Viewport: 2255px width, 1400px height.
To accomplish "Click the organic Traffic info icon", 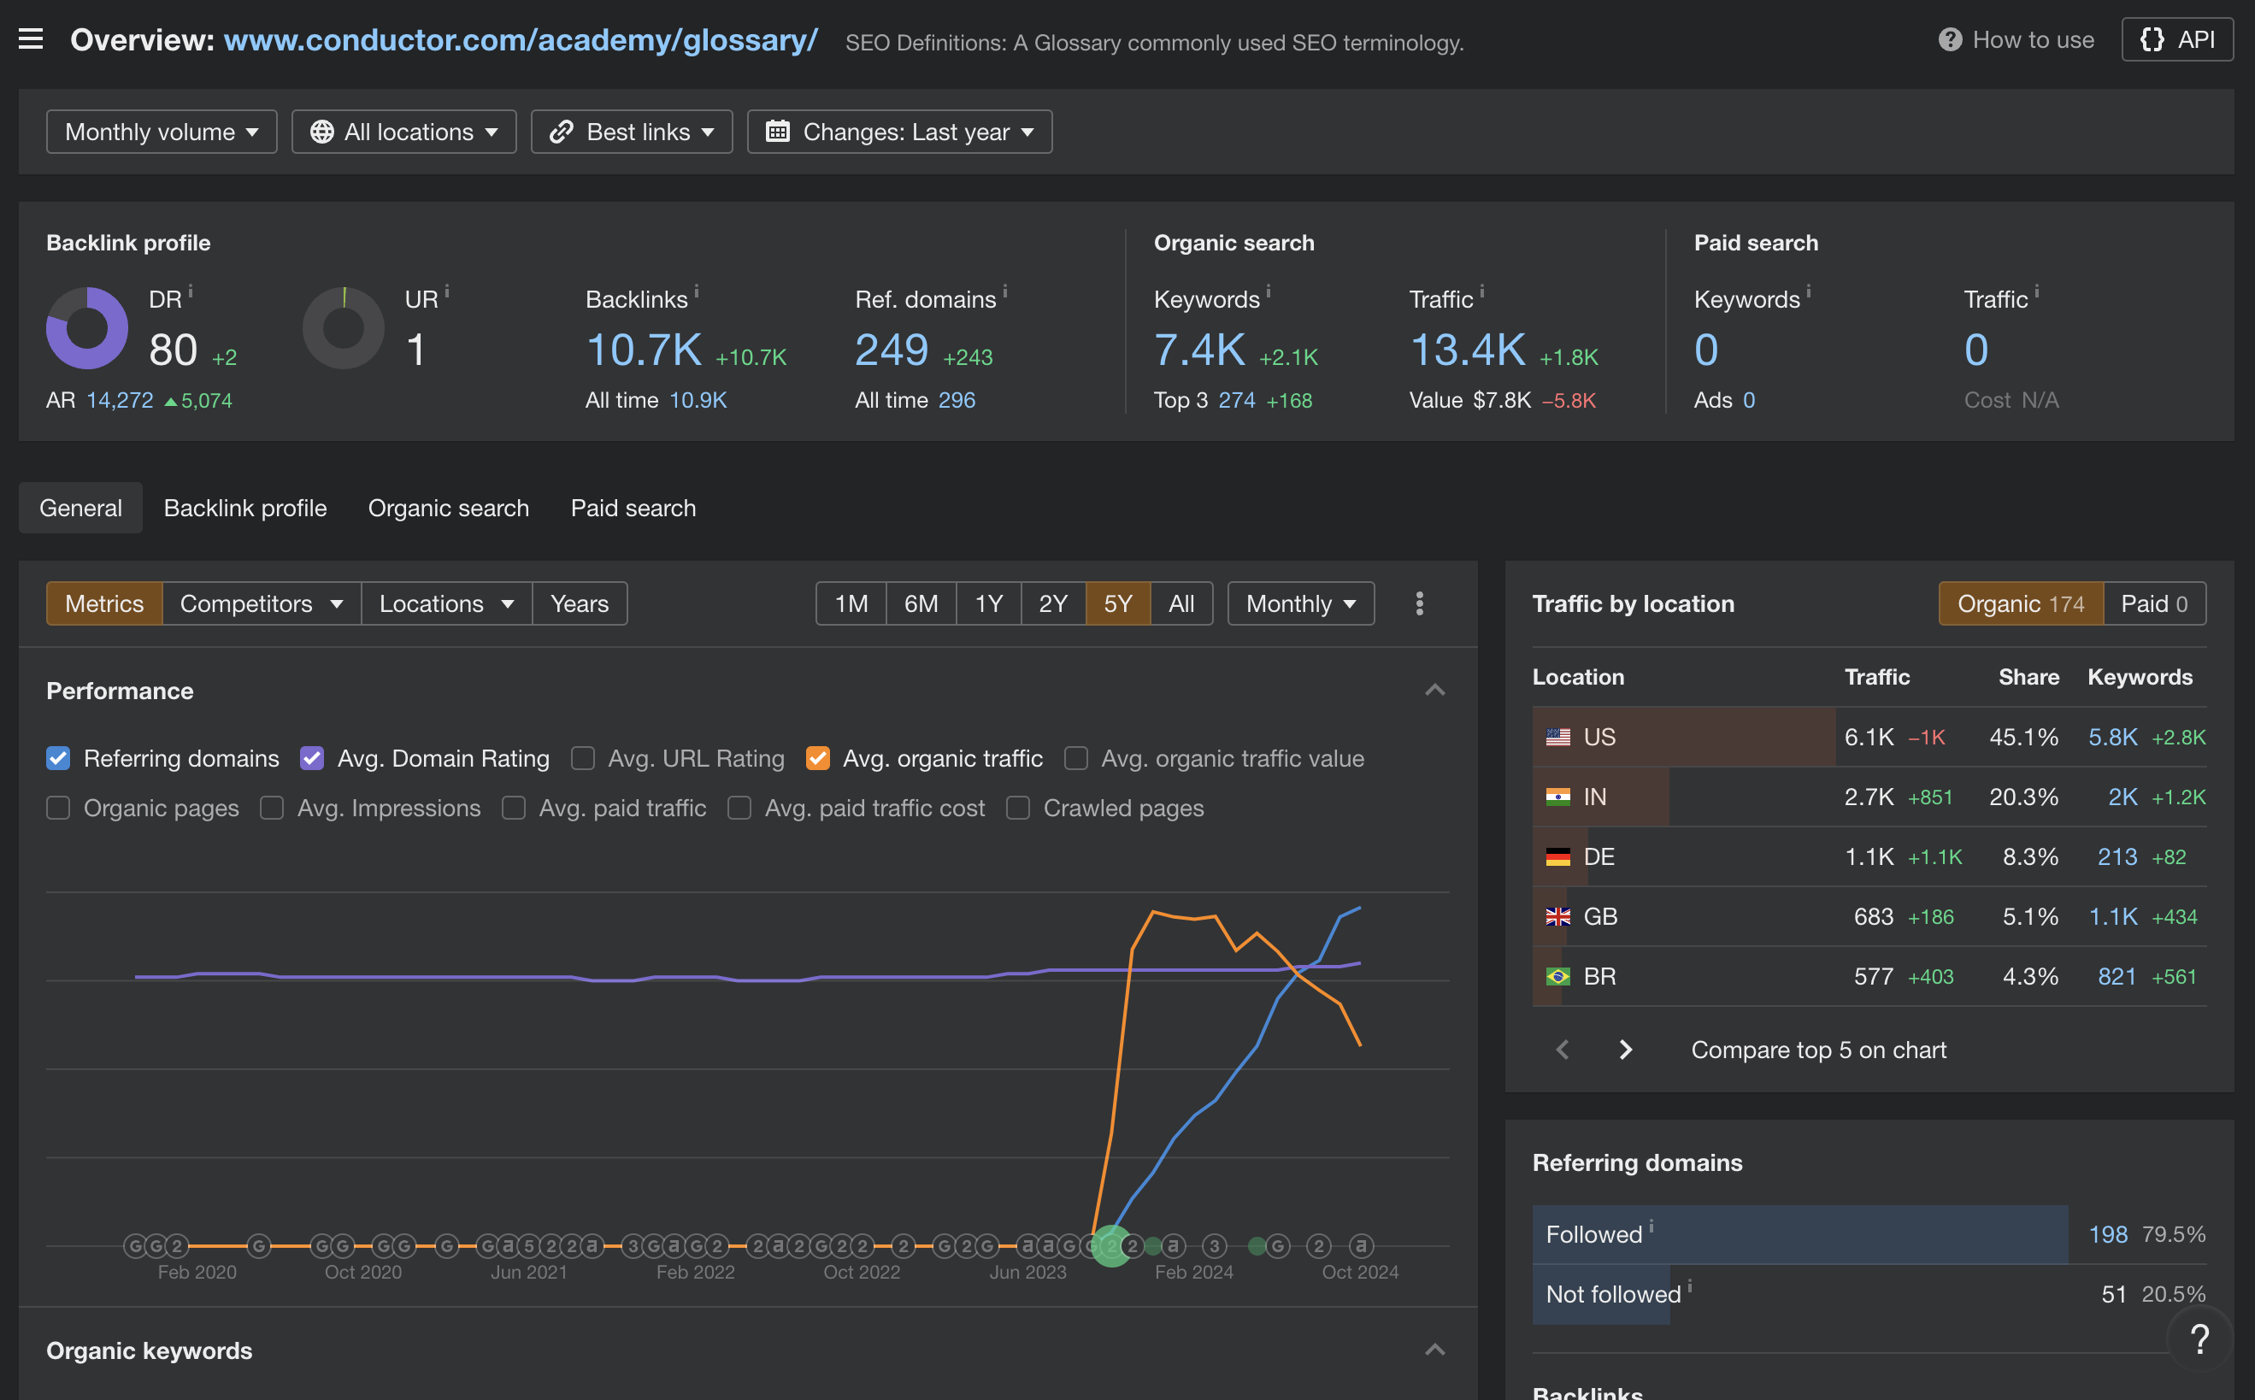I will (x=1481, y=291).
